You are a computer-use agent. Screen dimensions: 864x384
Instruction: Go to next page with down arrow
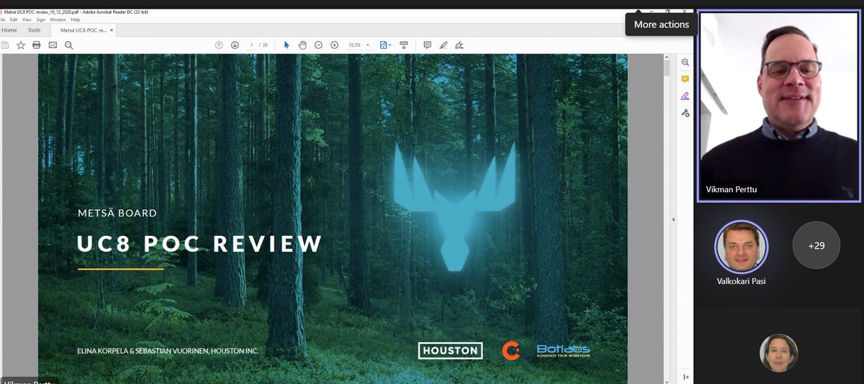click(235, 45)
